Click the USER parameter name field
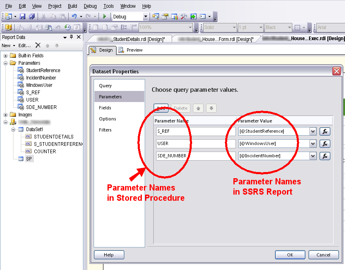 193,144
